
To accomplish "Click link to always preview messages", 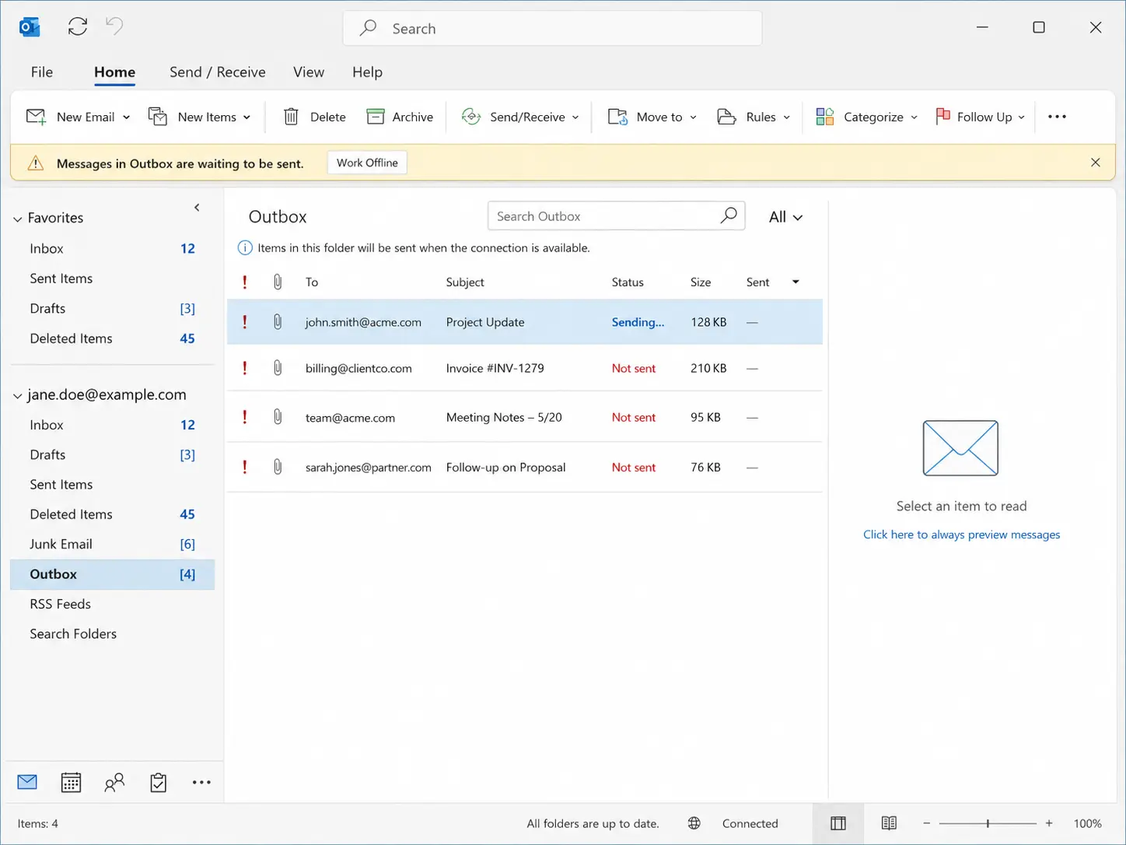I will [x=961, y=535].
